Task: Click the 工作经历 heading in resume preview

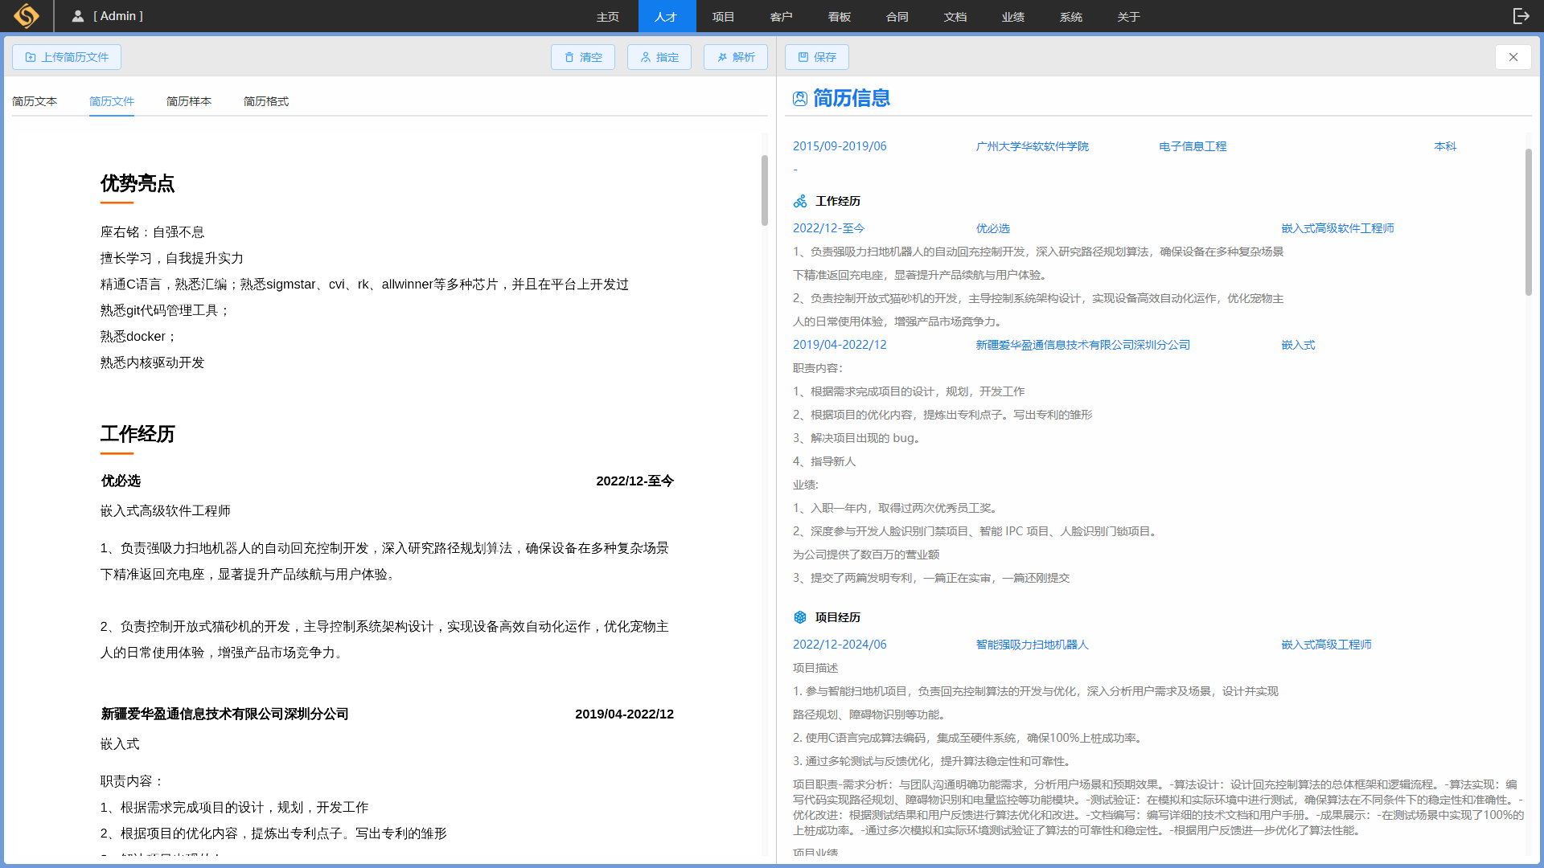Action: [x=138, y=434]
